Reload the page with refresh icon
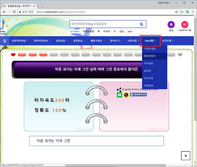Viewport: 197px width, 167px height. coord(14,12)
